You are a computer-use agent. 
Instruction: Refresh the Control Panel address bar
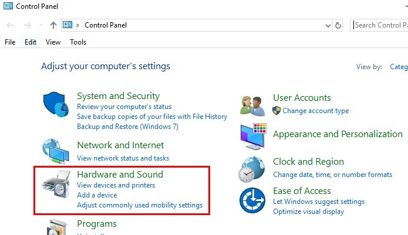click(x=338, y=25)
